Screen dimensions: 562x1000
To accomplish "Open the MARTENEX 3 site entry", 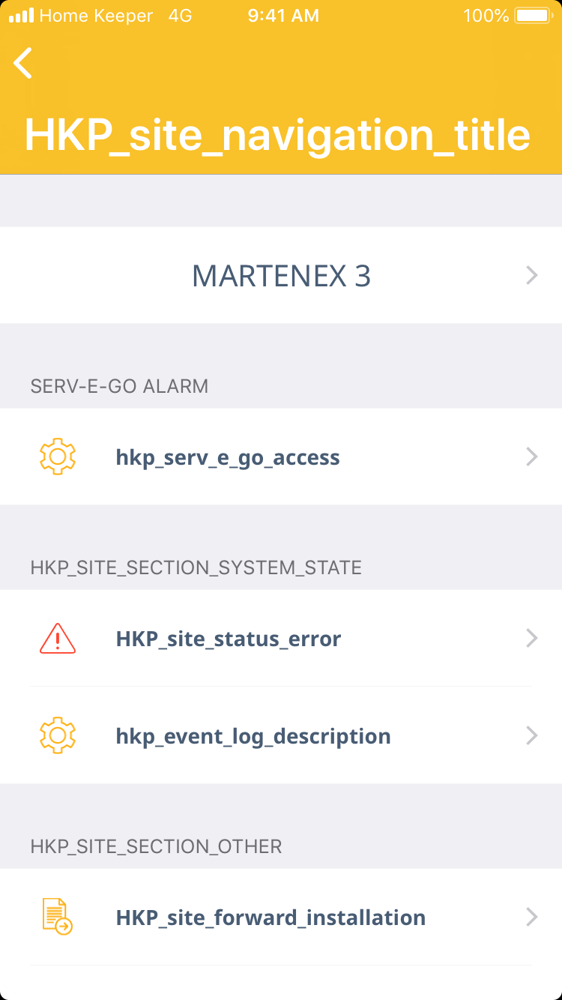I will pos(281,276).
